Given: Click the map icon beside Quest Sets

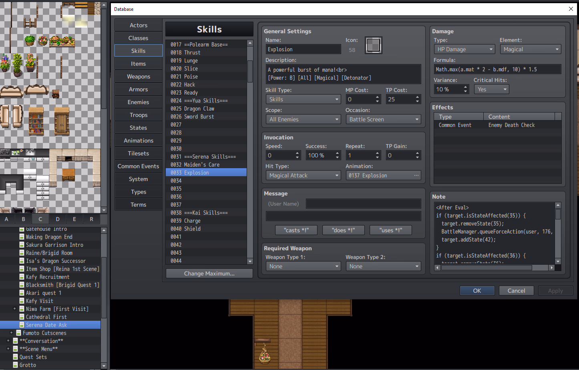Looking at the screenshot, I should click(x=16, y=357).
